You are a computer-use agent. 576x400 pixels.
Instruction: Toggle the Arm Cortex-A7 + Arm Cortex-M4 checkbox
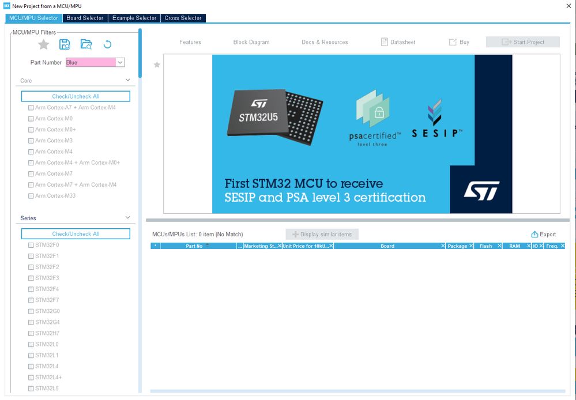tap(31, 108)
